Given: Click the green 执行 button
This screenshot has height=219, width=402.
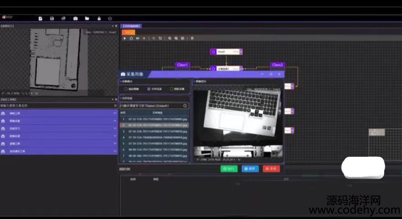Looking at the screenshot, I should point(229,169).
